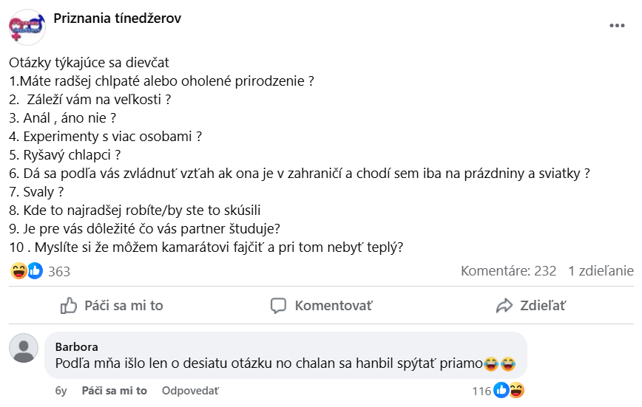Viewport: 642px width, 407px height.
Task: Click the Komentovať speech bubble button
Action: [x=321, y=305]
